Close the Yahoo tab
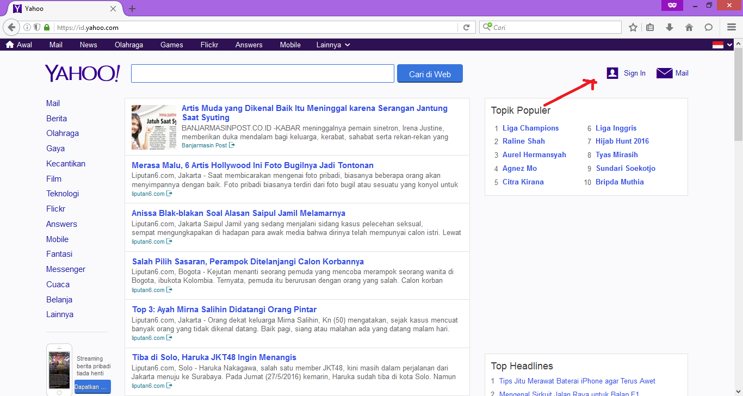Screen dimensions: 743x396 tap(113, 9)
